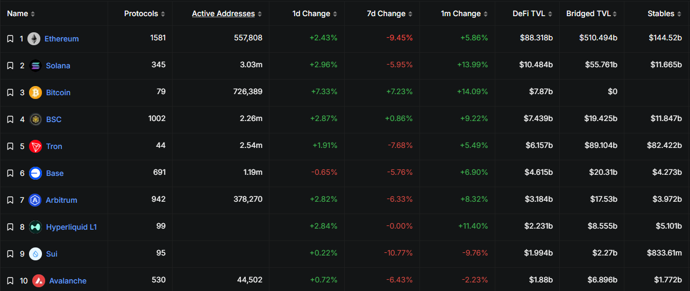Click Ethereum stables value $144.52b
This screenshot has width=690, height=291.
pyautogui.click(x=665, y=38)
